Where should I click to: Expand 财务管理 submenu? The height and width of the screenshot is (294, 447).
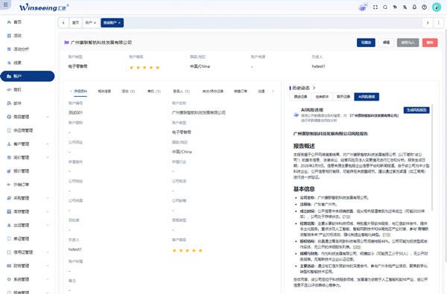point(48,266)
